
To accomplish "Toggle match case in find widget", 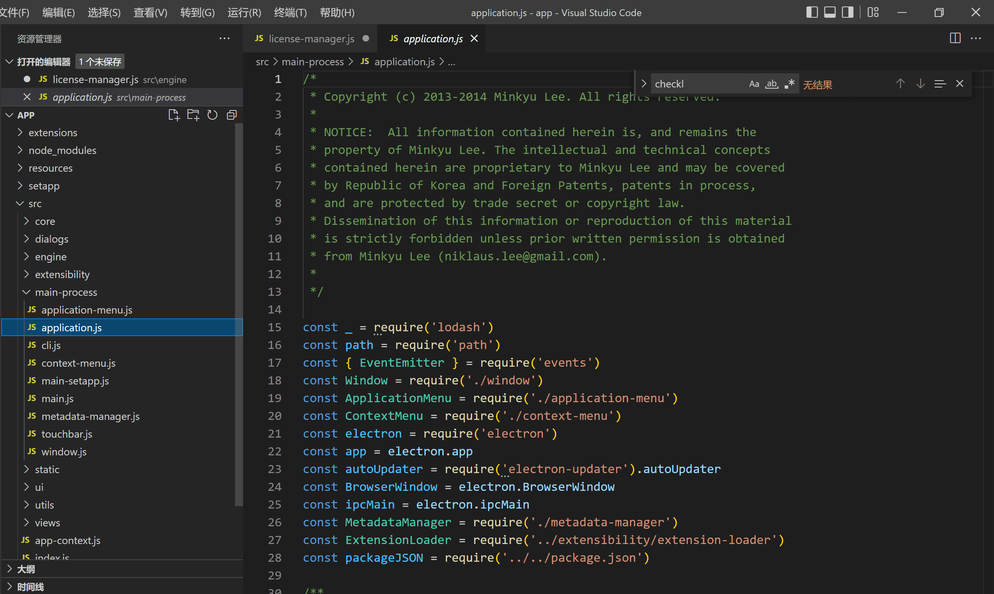I will tap(754, 84).
